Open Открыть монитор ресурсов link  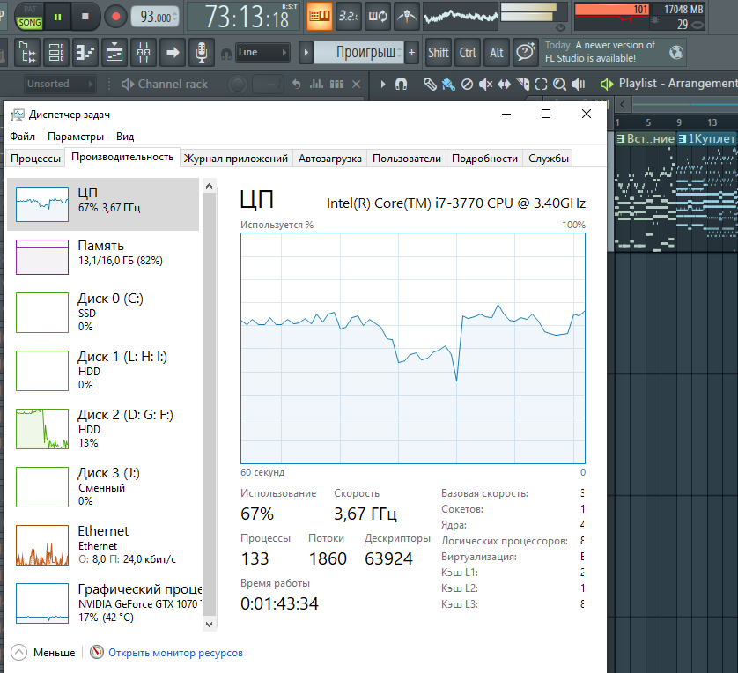click(x=175, y=653)
